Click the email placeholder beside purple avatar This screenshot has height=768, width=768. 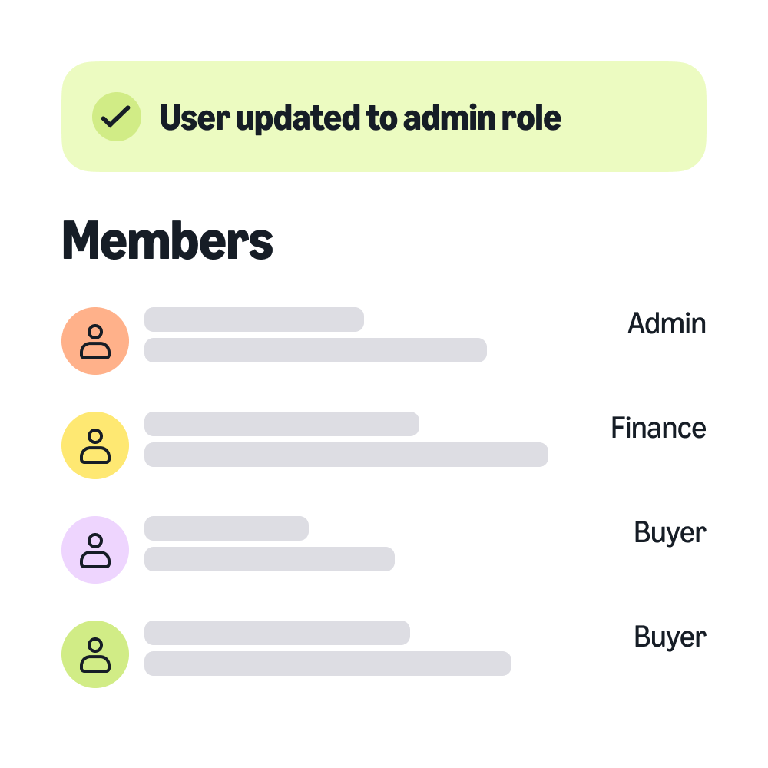click(270, 559)
